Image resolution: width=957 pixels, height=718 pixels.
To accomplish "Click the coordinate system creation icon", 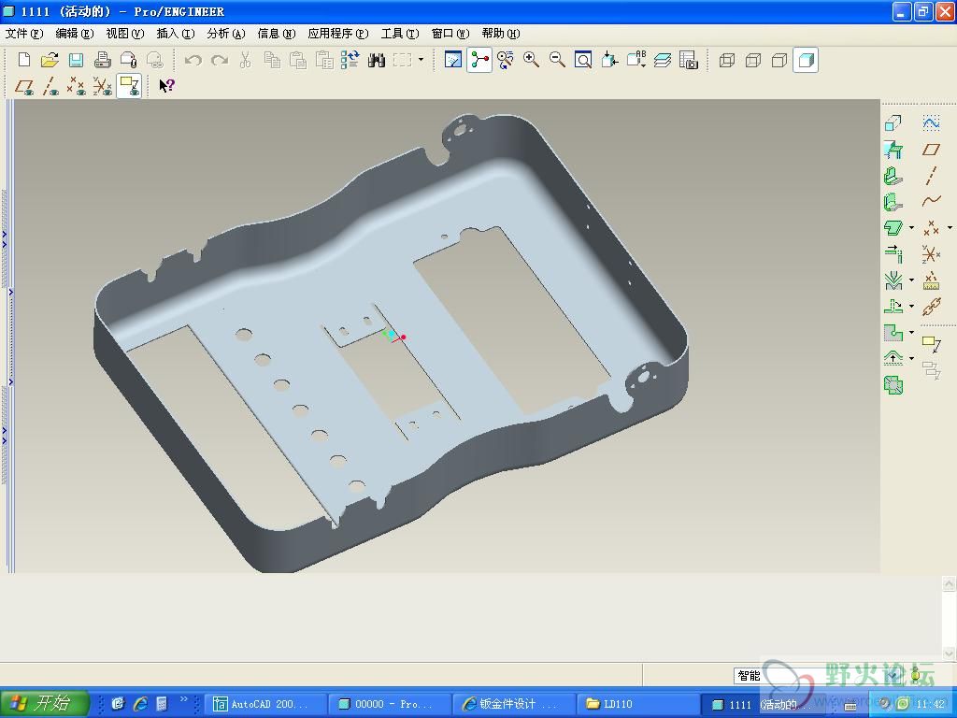I will 931,253.
